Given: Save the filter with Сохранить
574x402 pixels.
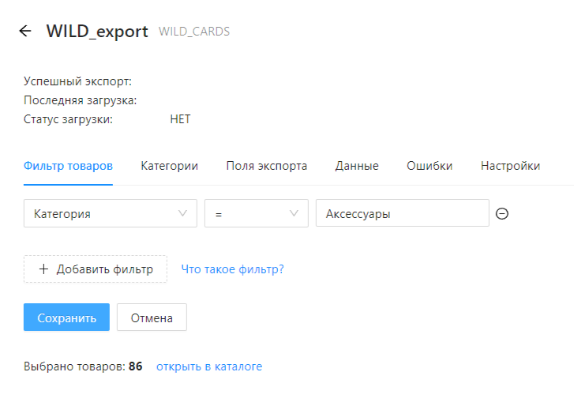Looking at the screenshot, I should tap(66, 317).
